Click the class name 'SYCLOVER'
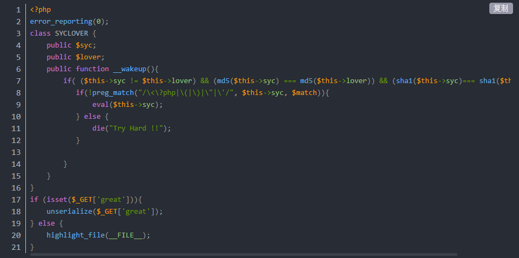Screen dimensions: 519x258 click(71, 33)
